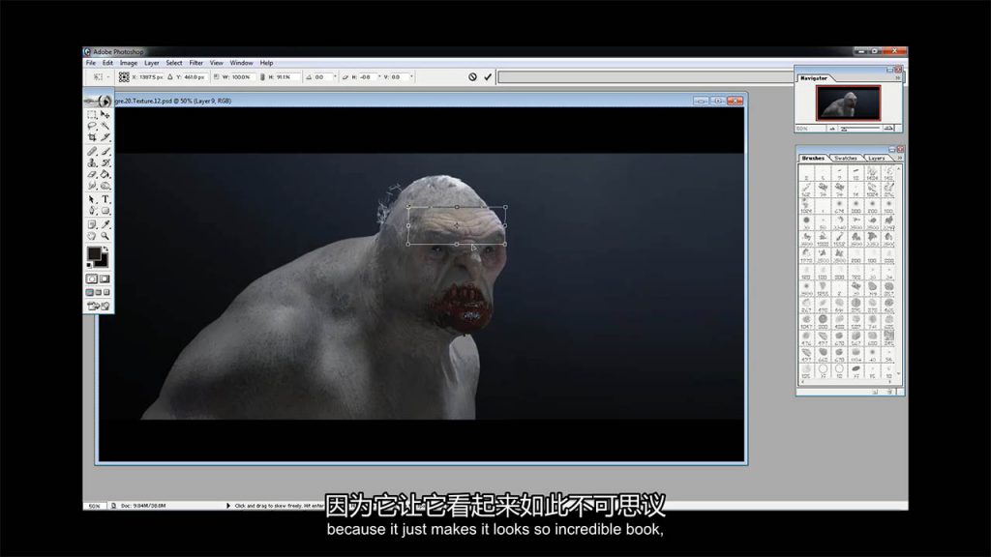Click the Navigator tab
Image resolution: width=991 pixels, height=557 pixels.
coord(813,78)
